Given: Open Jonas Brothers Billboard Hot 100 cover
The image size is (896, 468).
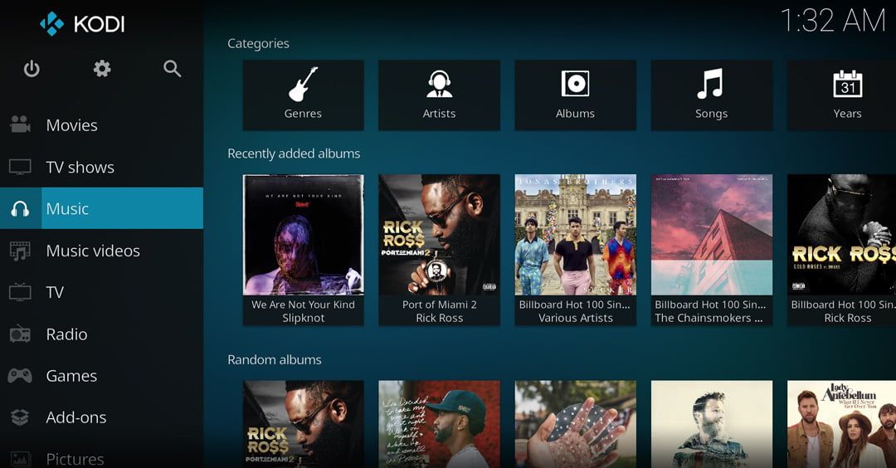Looking at the screenshot, I should [x=576, y=235].
